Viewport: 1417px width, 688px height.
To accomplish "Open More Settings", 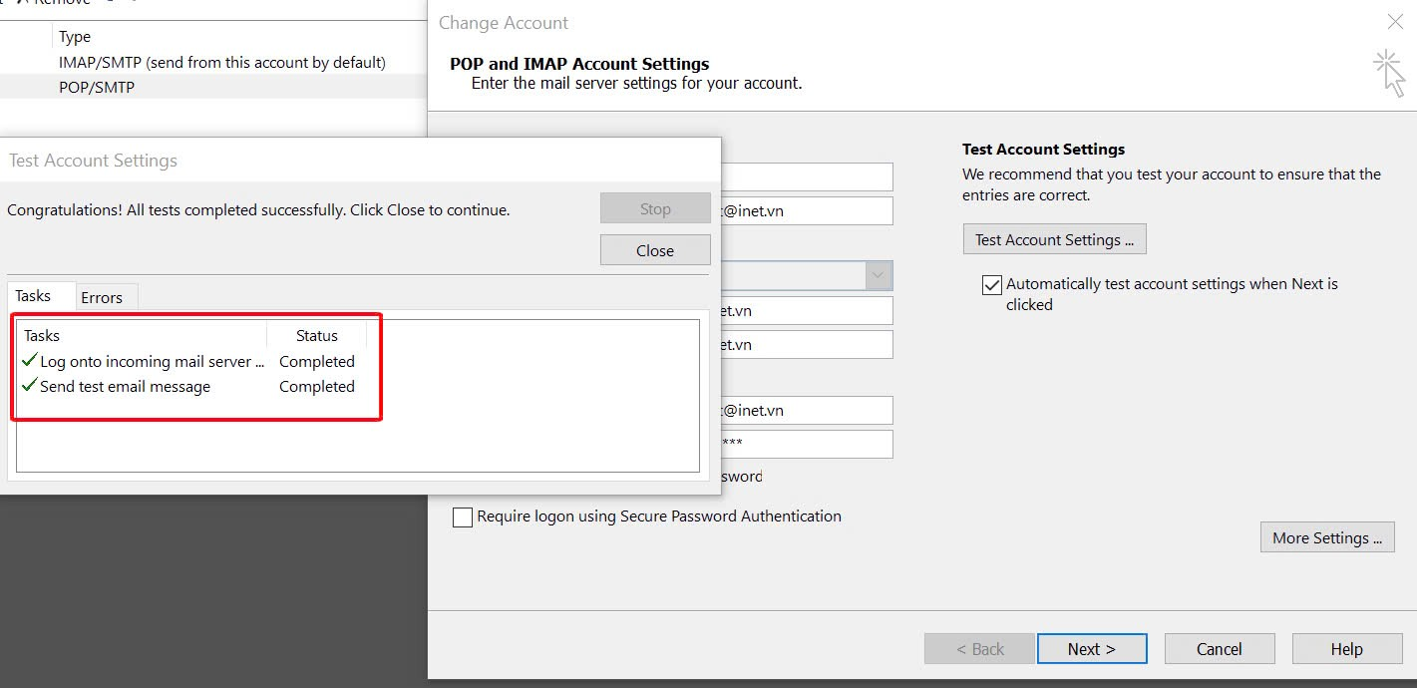I will [x=1327, y=537].
